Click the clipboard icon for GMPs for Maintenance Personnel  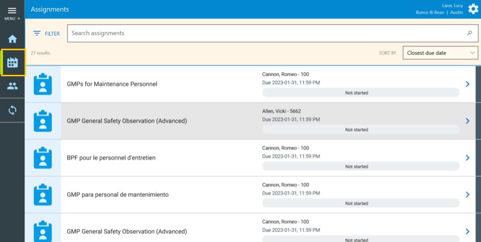(x=43, y=84)
